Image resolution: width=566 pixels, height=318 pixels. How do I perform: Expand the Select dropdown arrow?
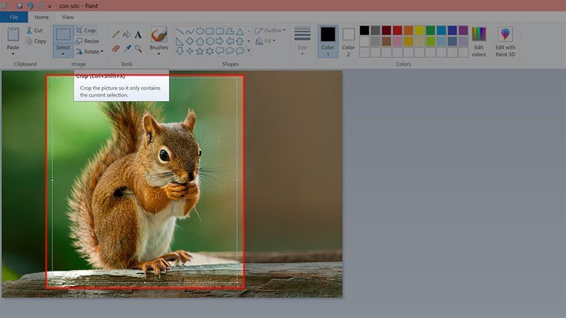pos(63,54)
